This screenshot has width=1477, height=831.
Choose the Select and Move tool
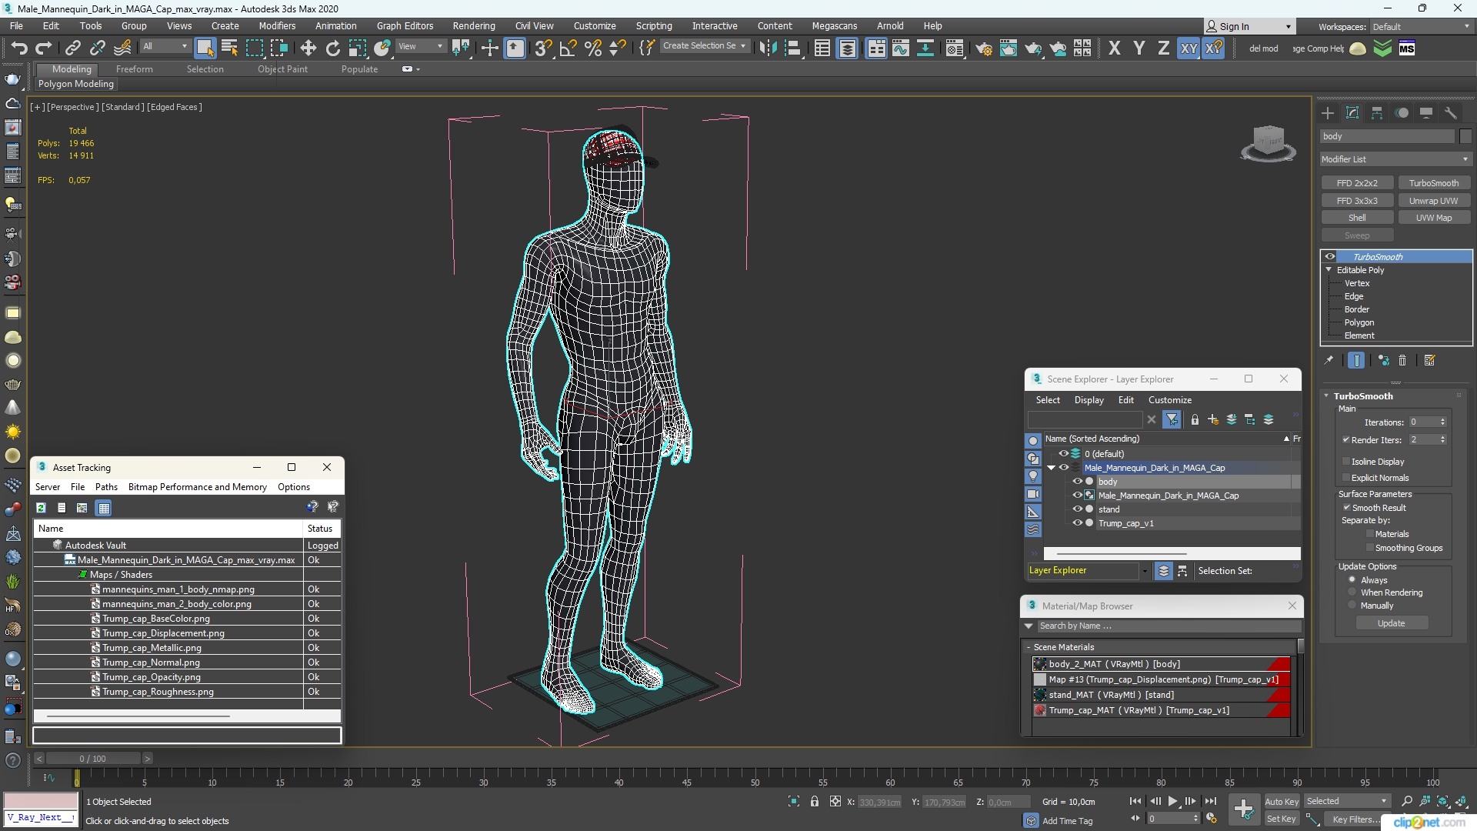coord(308,48)
